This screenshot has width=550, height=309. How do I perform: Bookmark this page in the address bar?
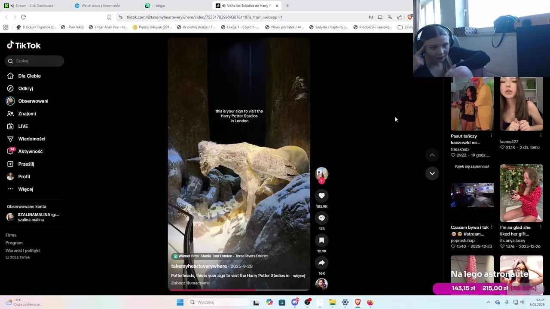pos(109,17)
